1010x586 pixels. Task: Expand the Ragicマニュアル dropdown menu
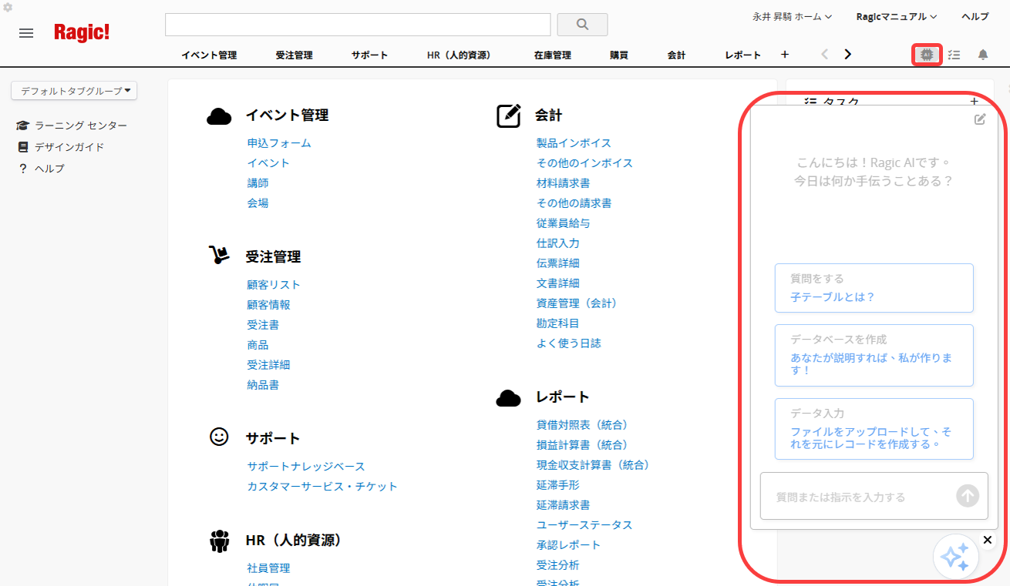[896, 16]
